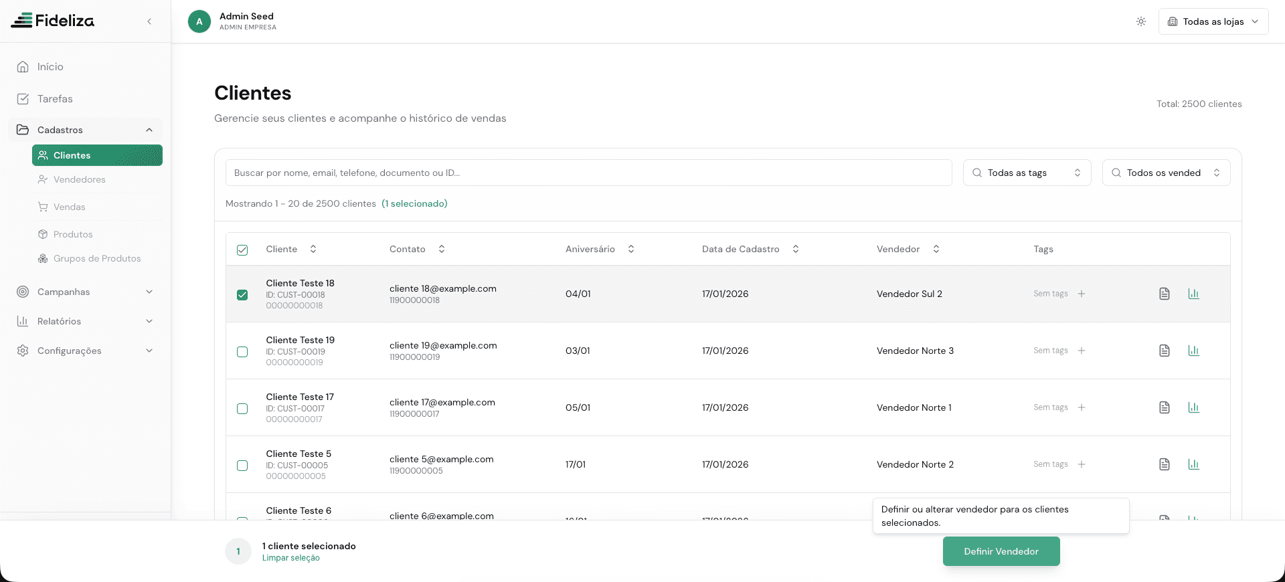Open the Todas as tags filter

click(1026, 173)
